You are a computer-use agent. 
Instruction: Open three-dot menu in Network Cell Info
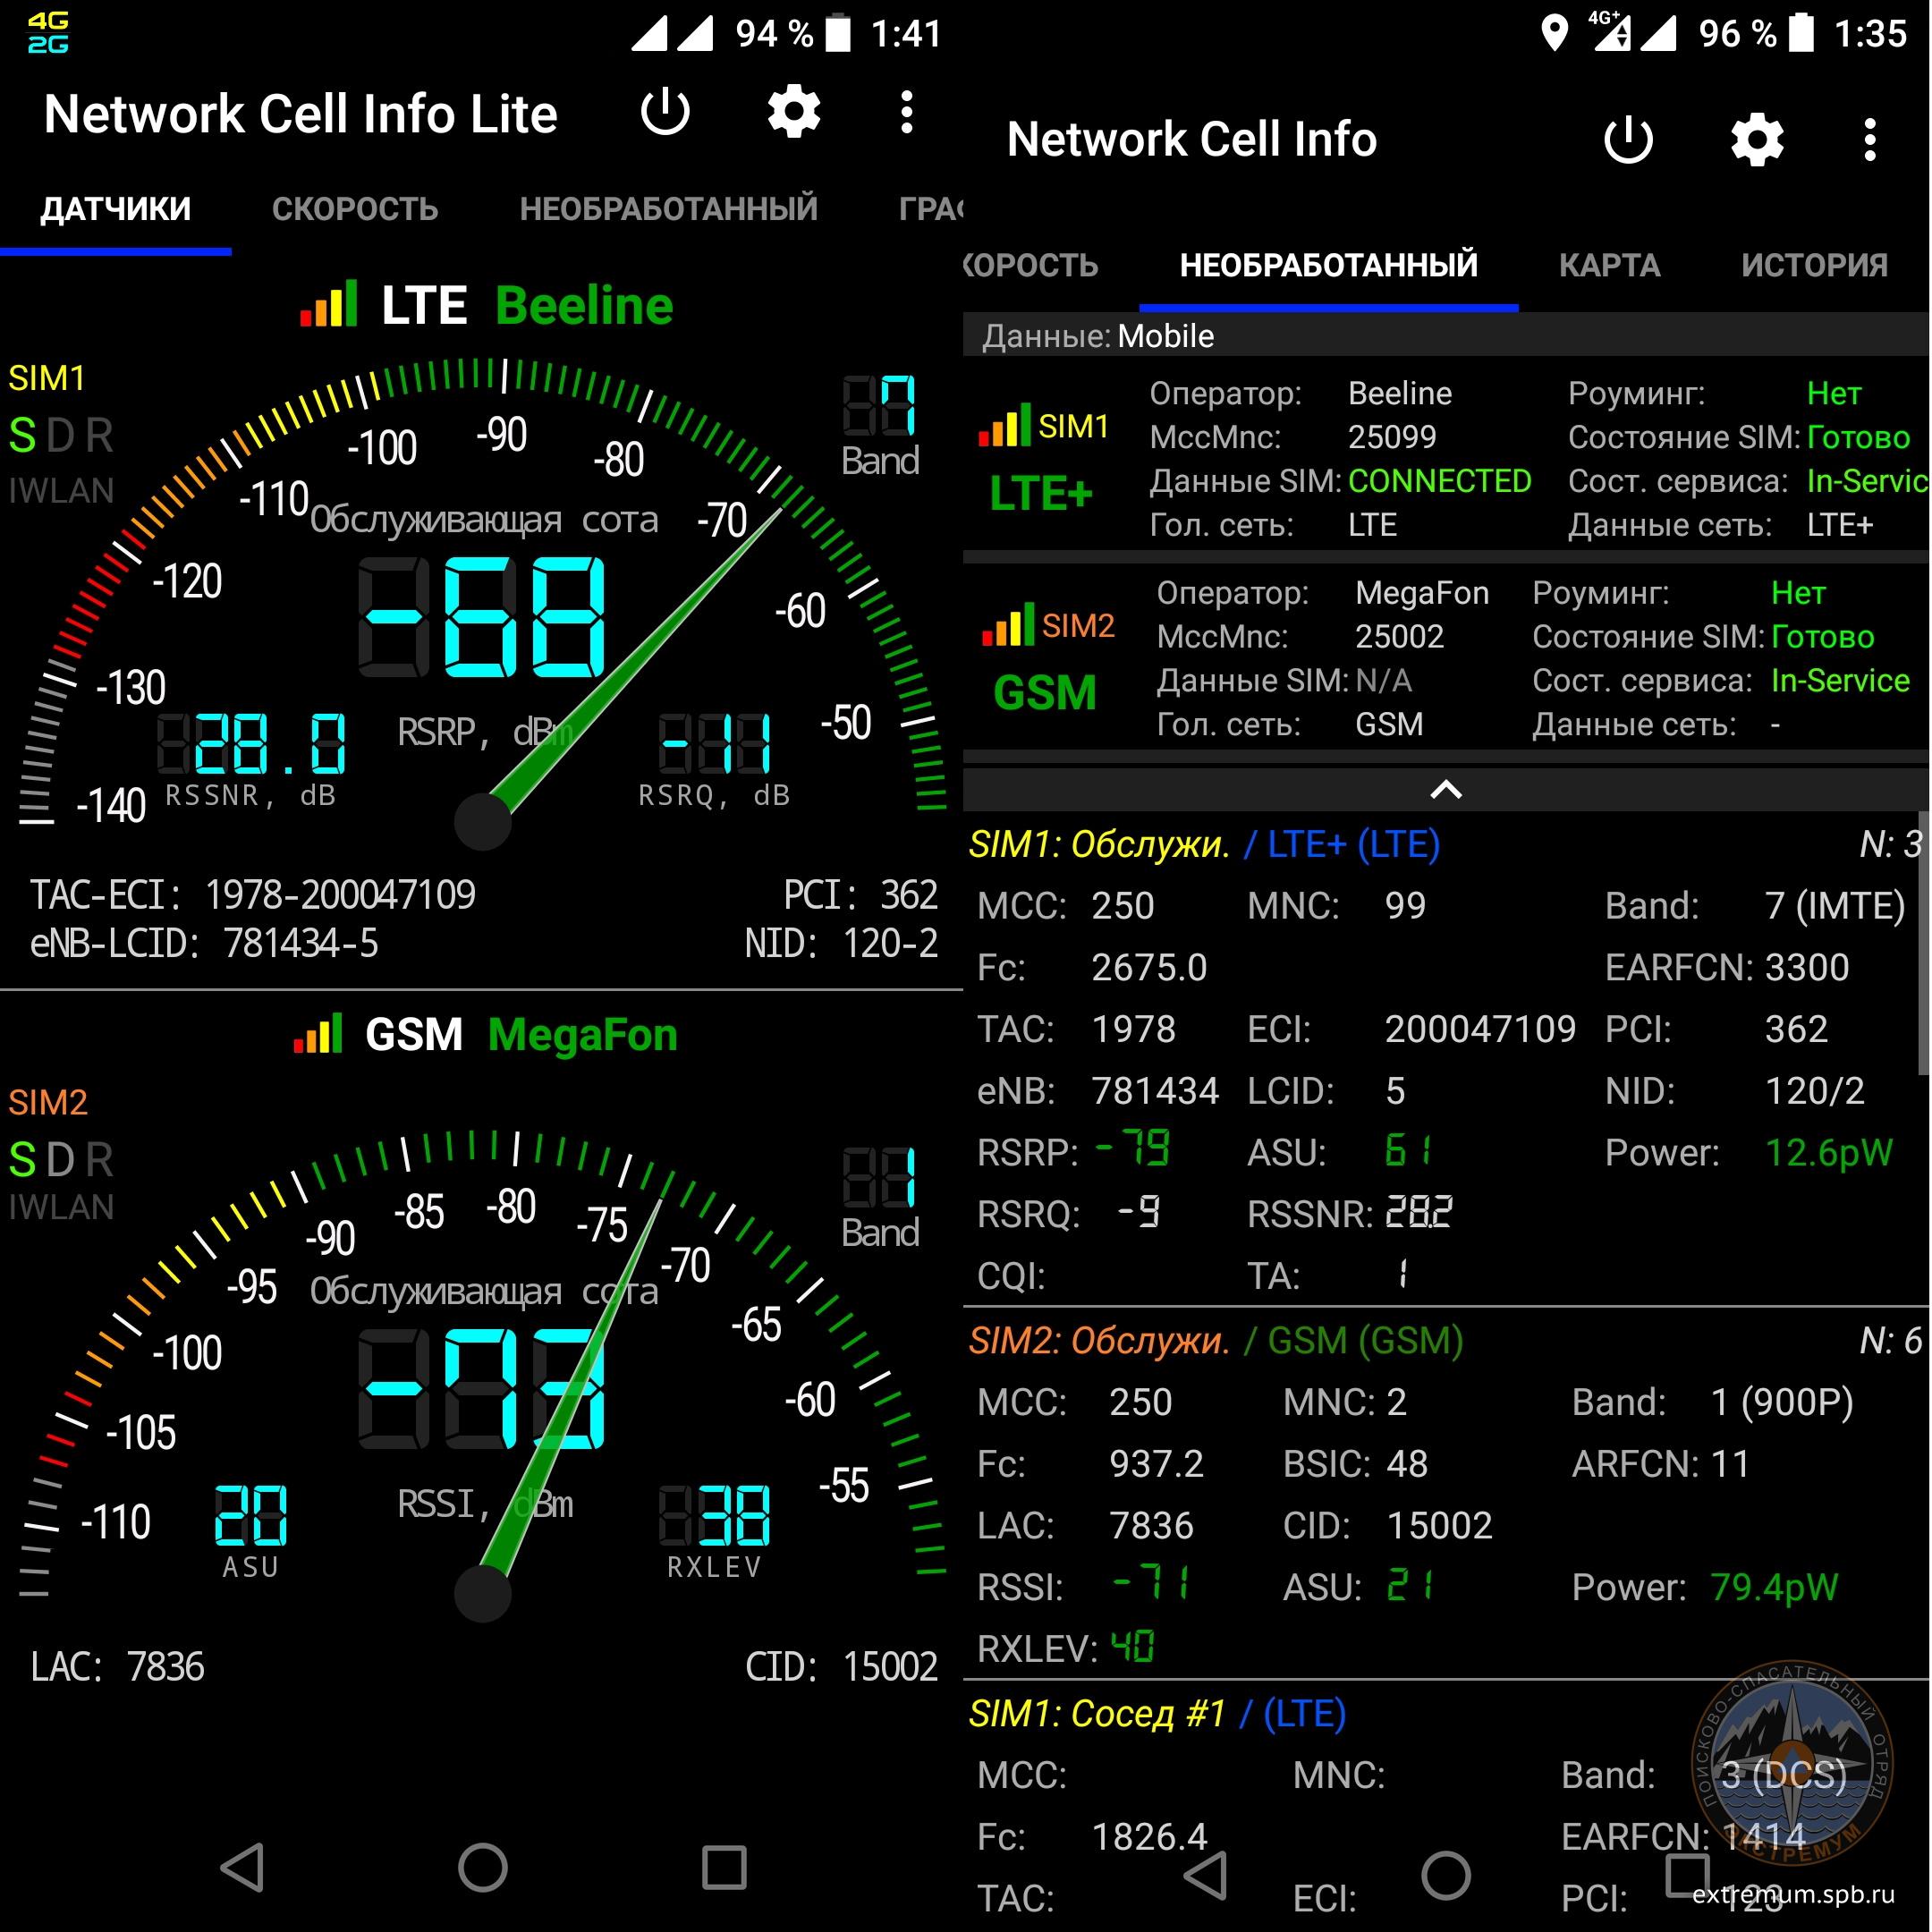click(x=1870, y=139)
